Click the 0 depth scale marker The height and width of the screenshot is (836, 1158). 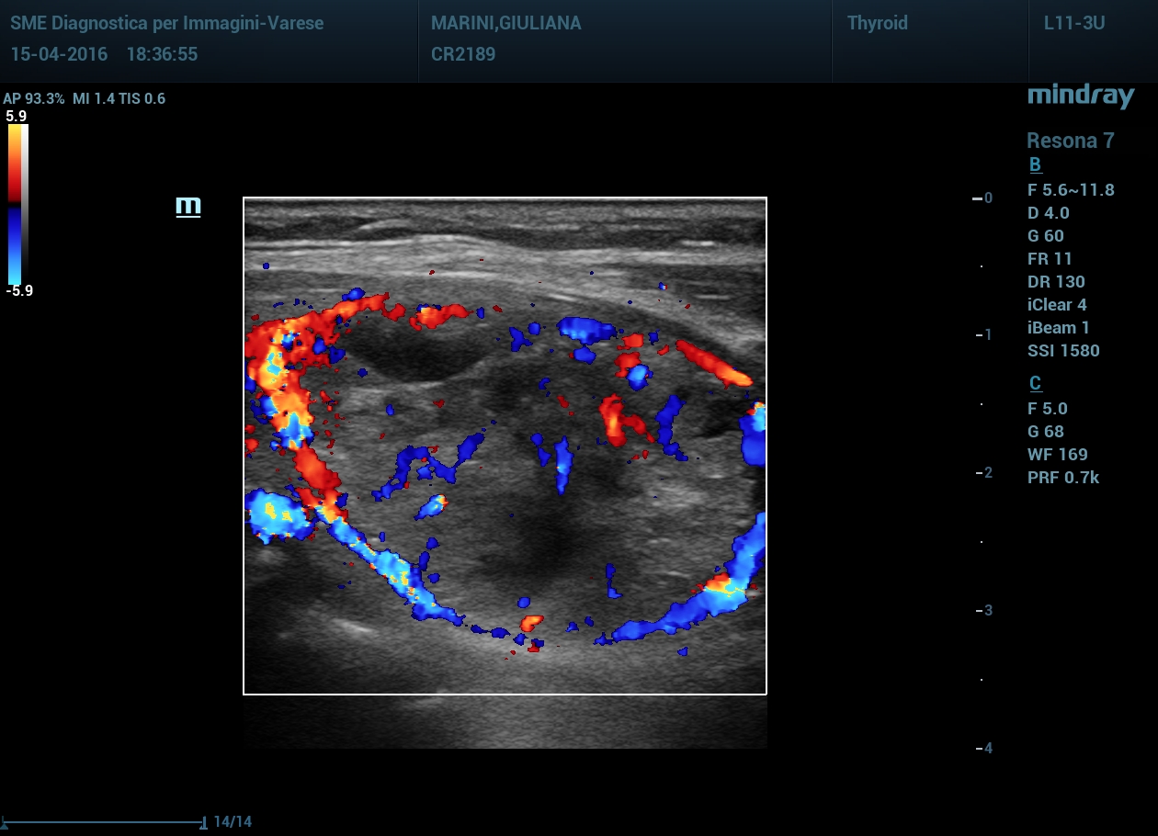point(987,198)
